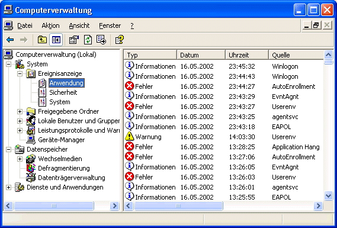Click the tree pane scroll-right arrow
This screenshot has width=337, height=228.
pos(114,206)
